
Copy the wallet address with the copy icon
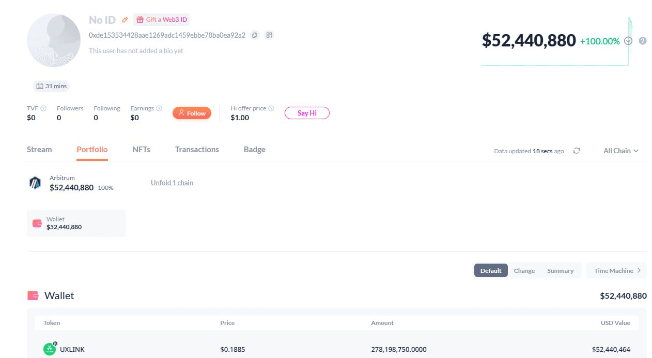tap(254, 35)
